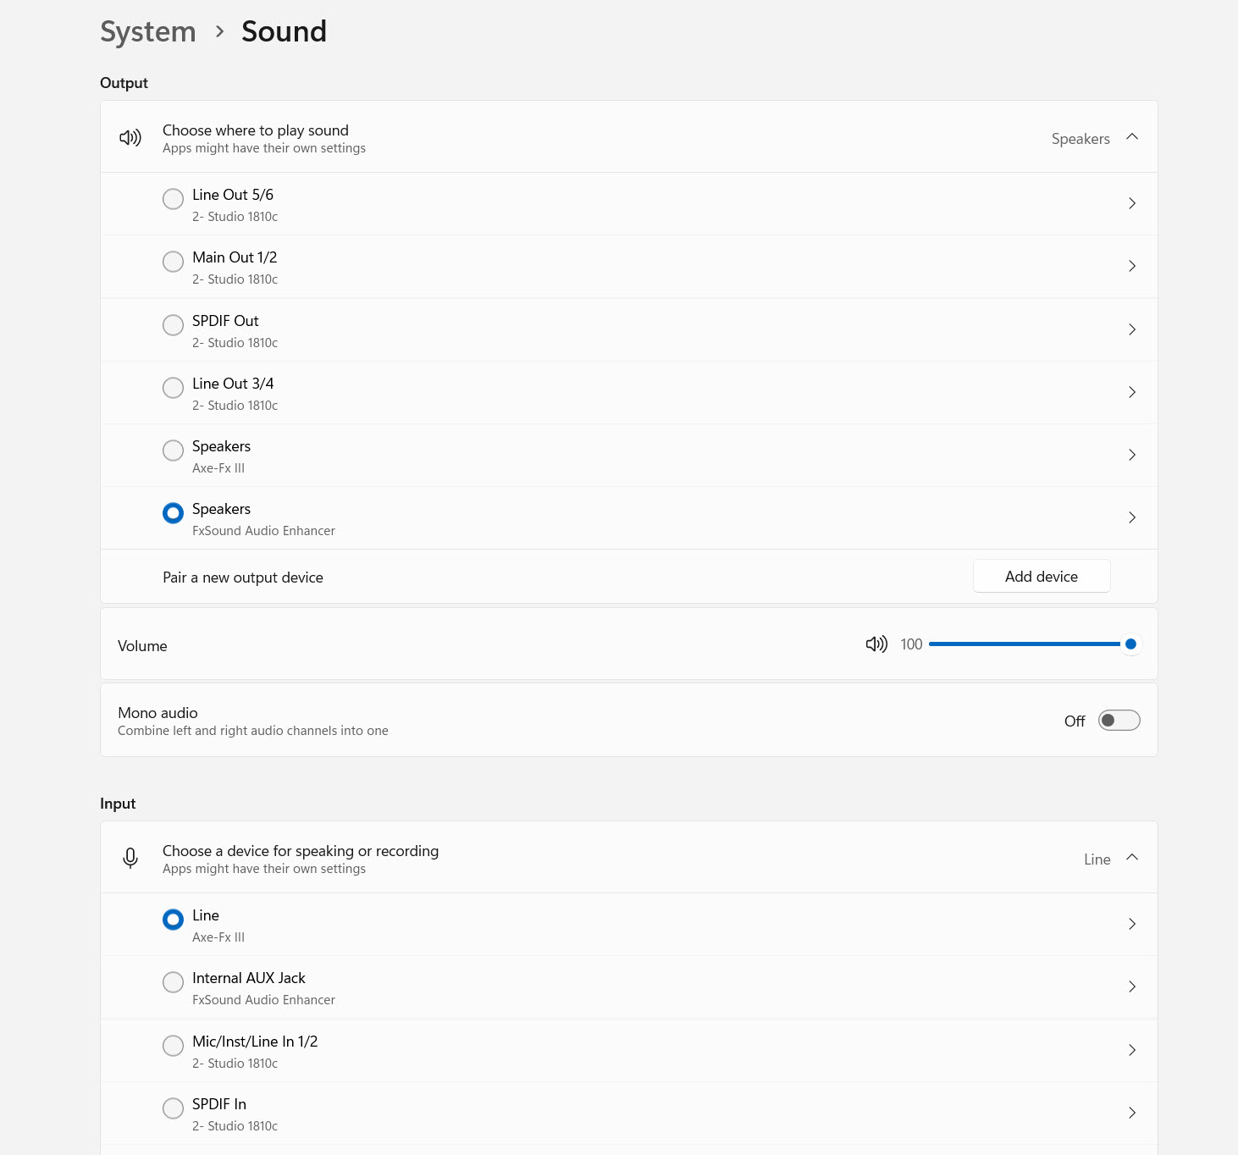Select Line Out 5/6 radio button
Screen dimensions: 1238x1155
(173, 199)
